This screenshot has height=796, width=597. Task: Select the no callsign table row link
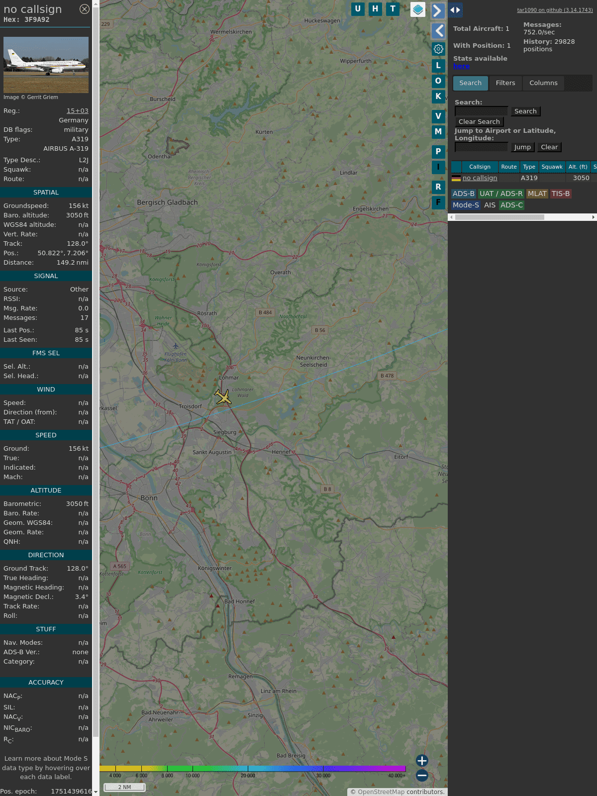click(480, 178)
